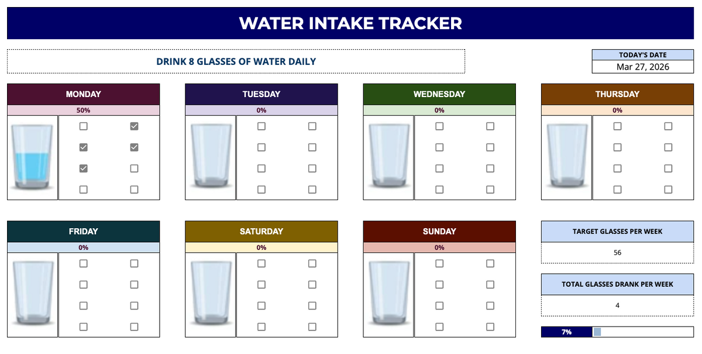The height and width of the screenshot is (354, 702).
Task: Select Thursday's empty glass image
Action: click(x=566, y=157)
